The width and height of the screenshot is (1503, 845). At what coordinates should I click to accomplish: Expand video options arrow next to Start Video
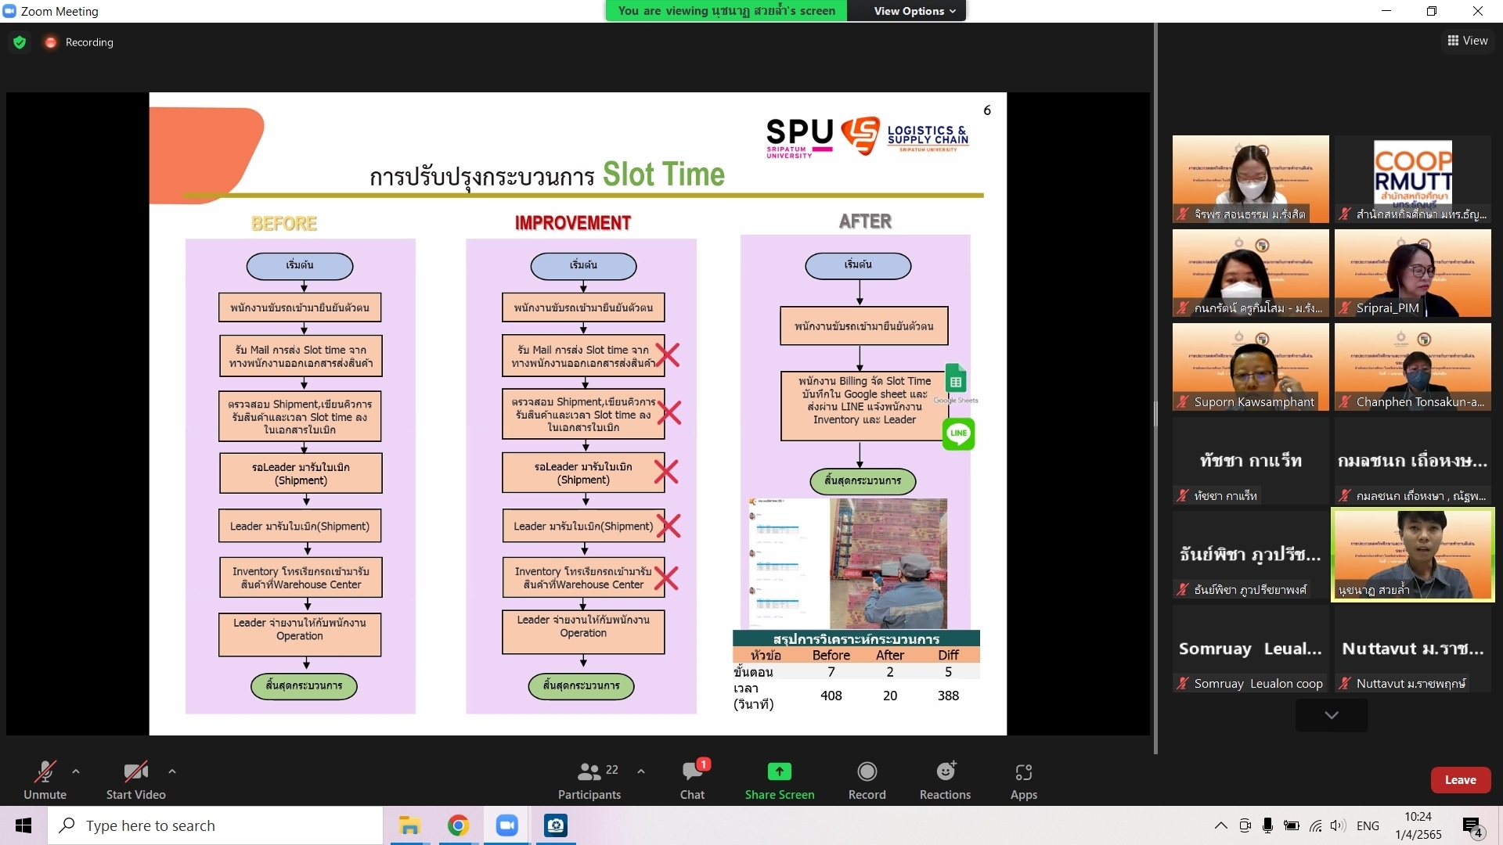(172, 771)
